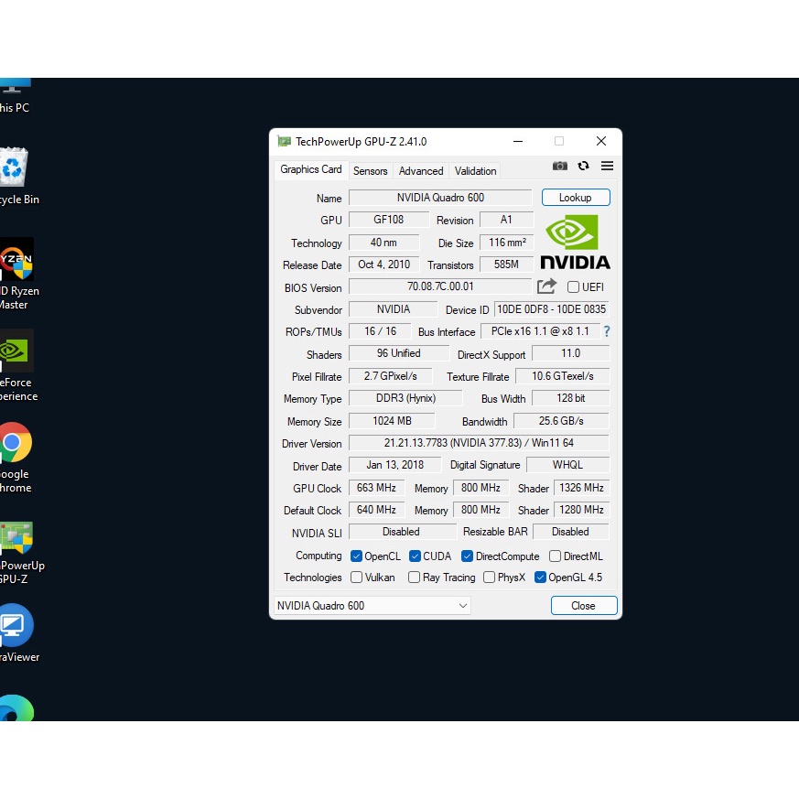This screenshot has height=799, width=799.
Task: Toggle the OpenCL checkbox
Action: pyautogui.click(x=356, y=556)
